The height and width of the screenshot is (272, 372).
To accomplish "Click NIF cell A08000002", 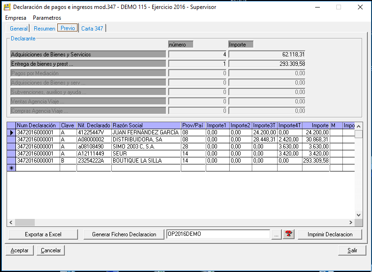I will [x=94, y=140].
